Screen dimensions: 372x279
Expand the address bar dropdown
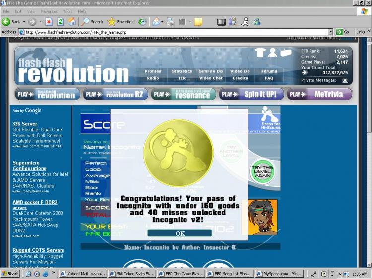[x=331, y=32]
